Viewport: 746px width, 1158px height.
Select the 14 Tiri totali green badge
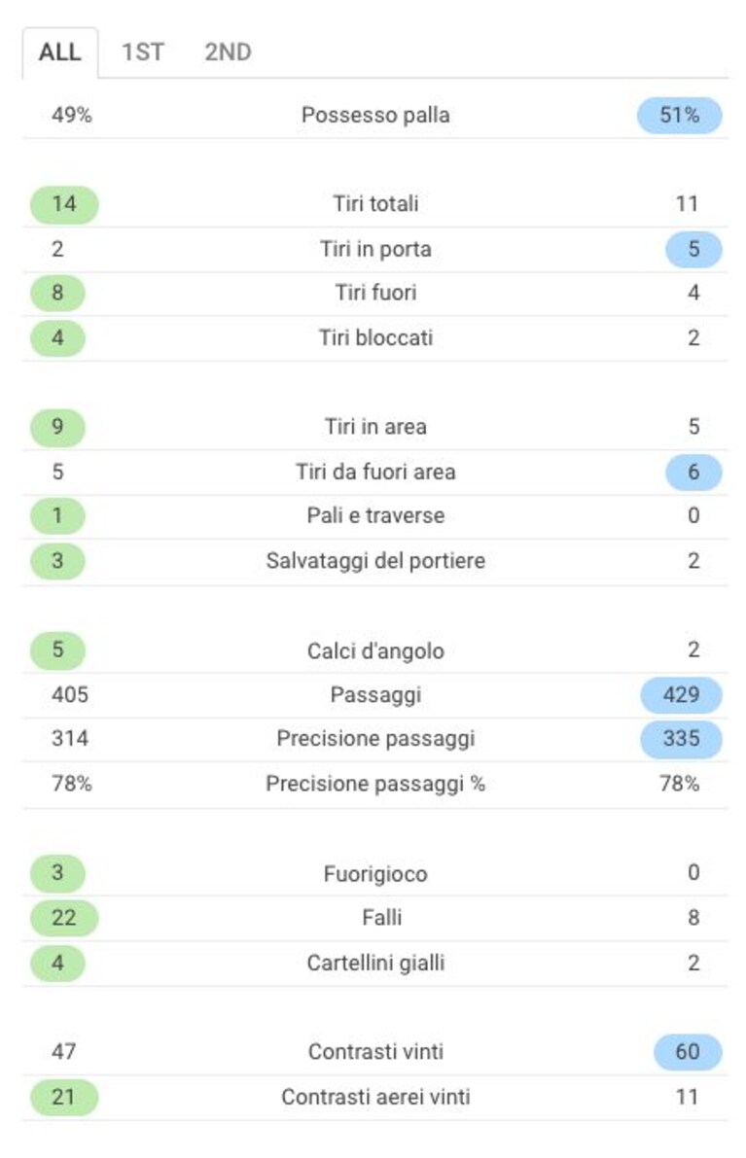pos(64,204)
